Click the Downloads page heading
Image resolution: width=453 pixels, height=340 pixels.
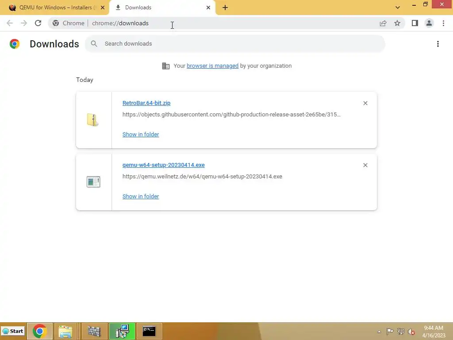coord(54,44)
